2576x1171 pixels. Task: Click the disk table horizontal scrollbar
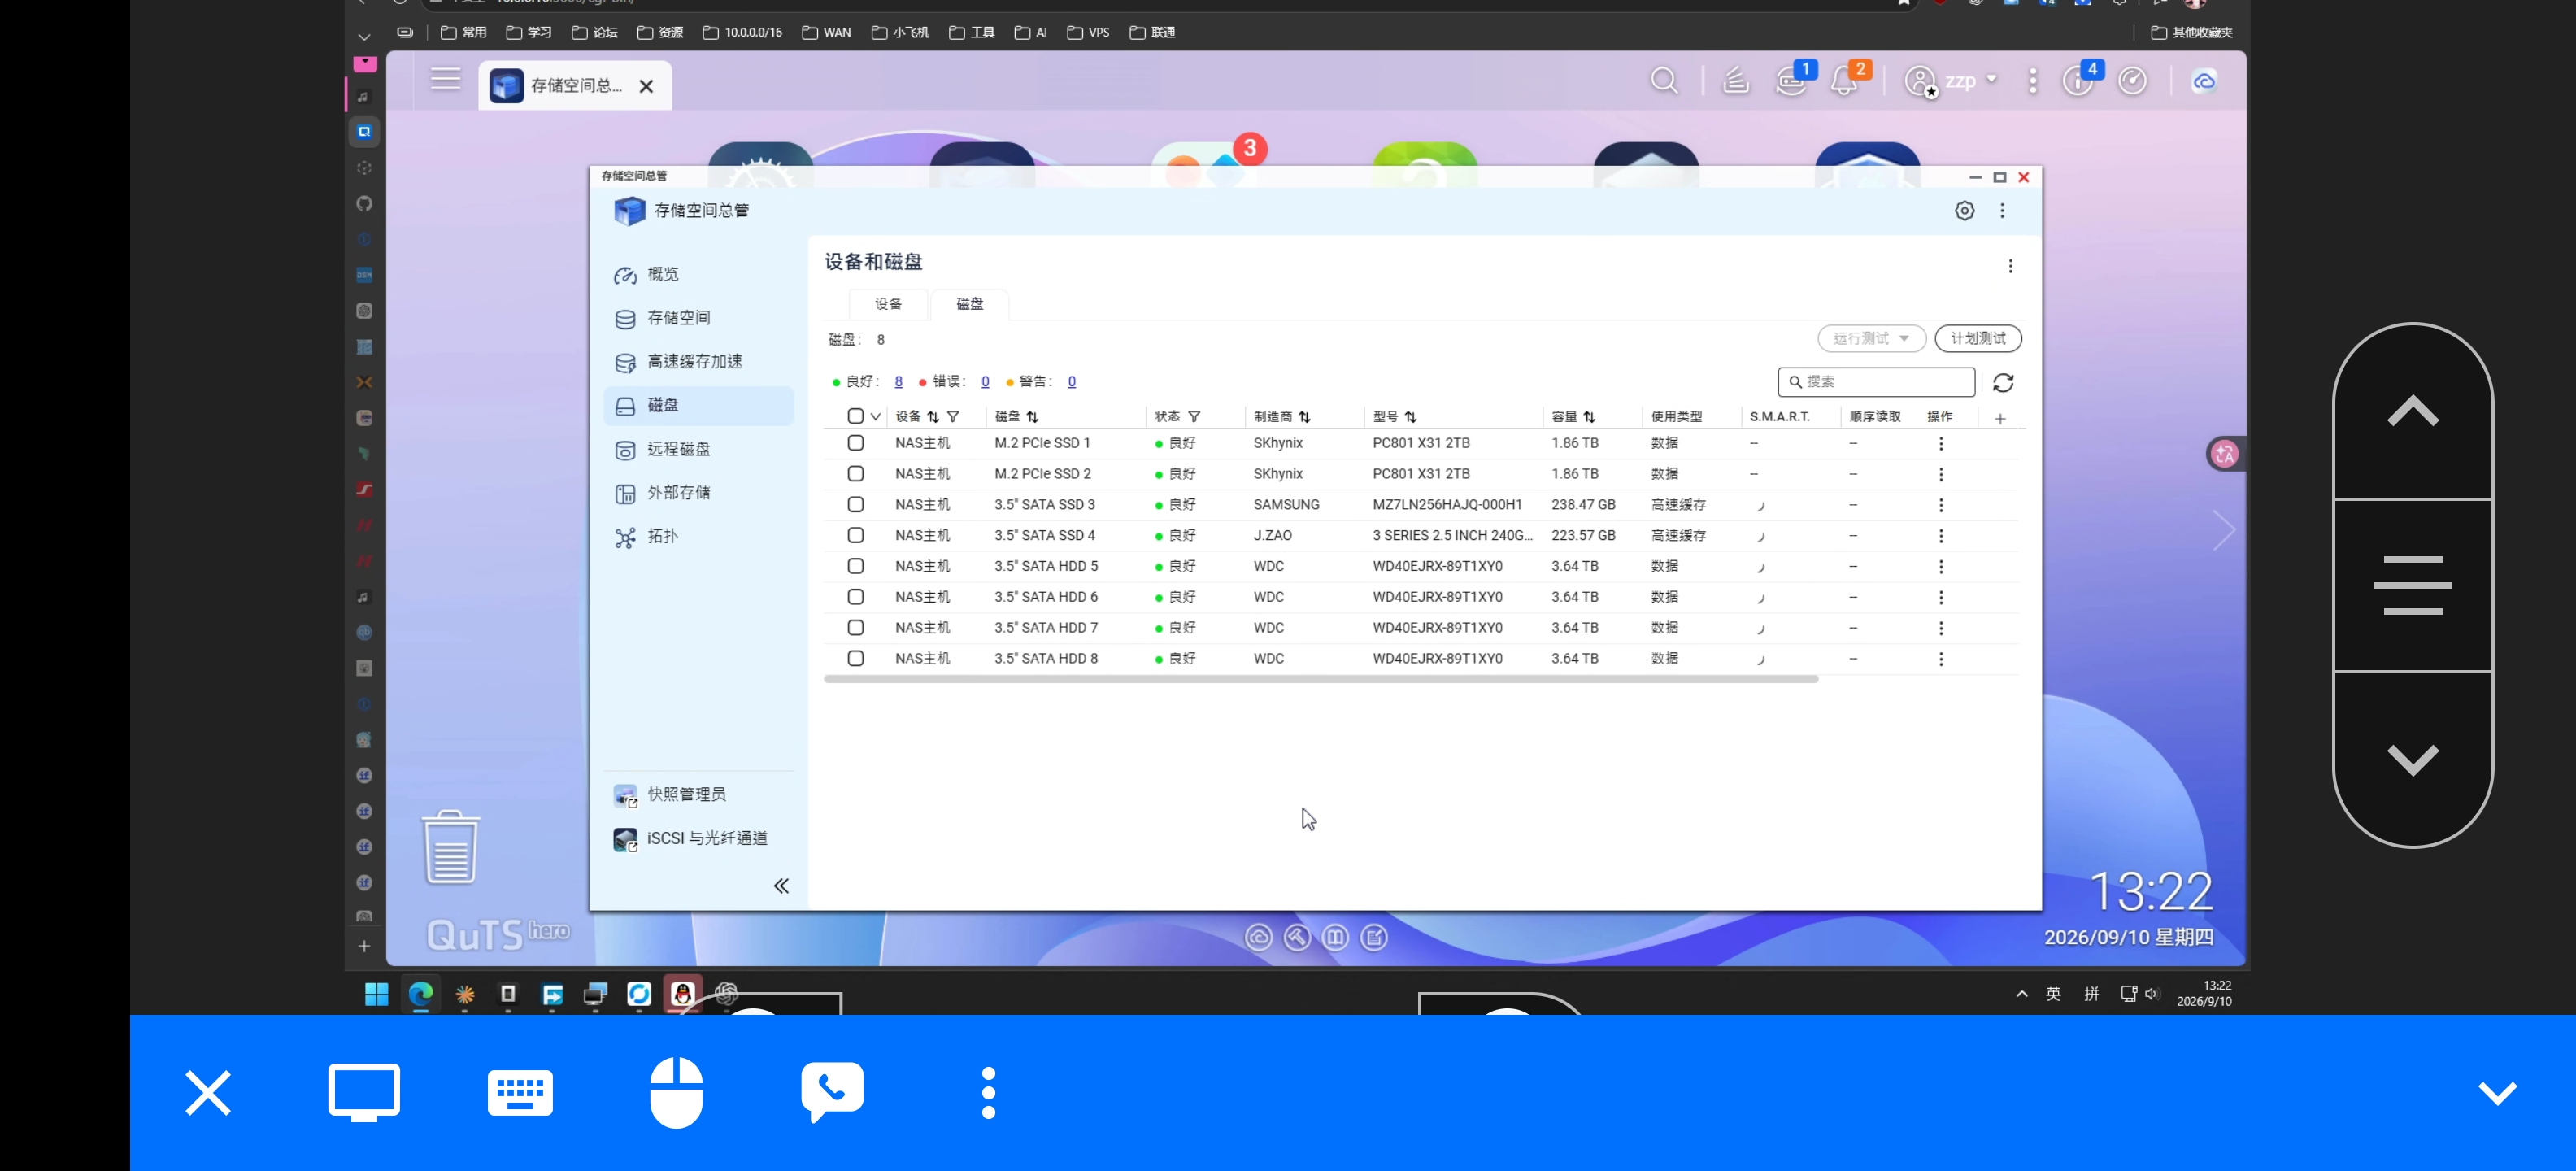(1320, 679)
